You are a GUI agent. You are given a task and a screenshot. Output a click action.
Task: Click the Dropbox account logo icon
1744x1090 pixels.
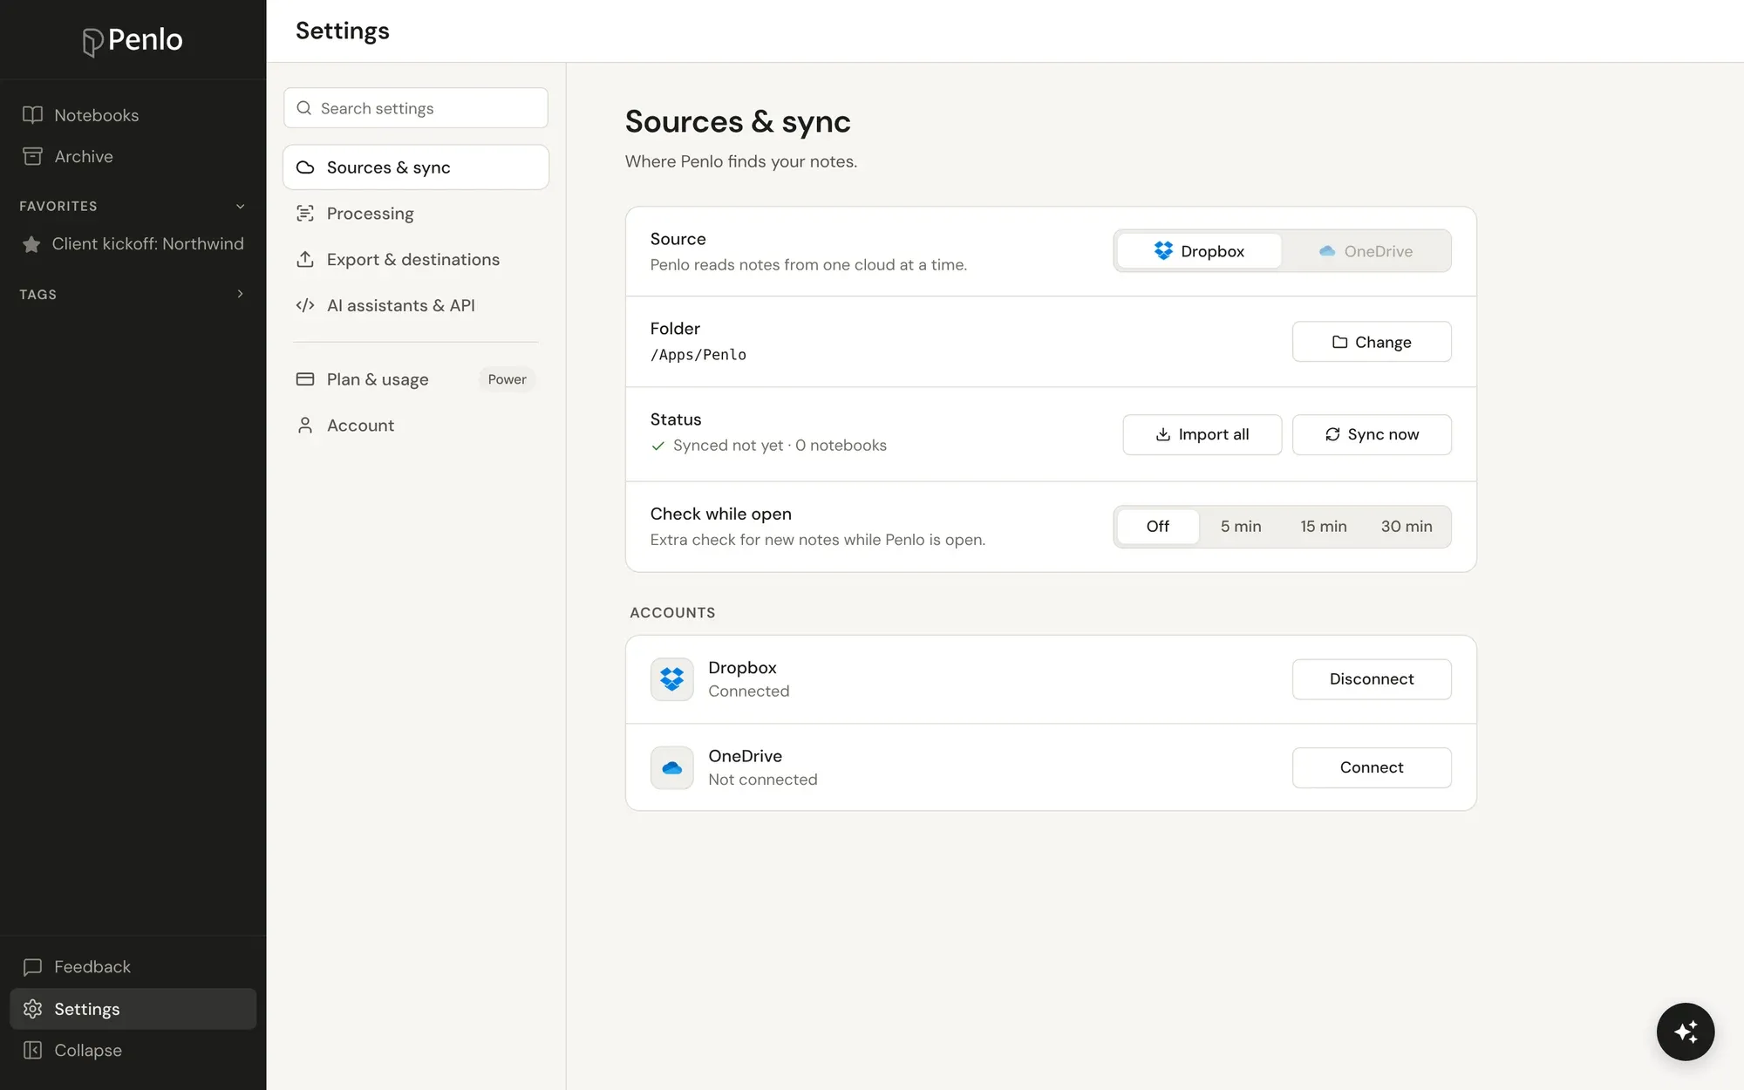[x=672, y=679]
